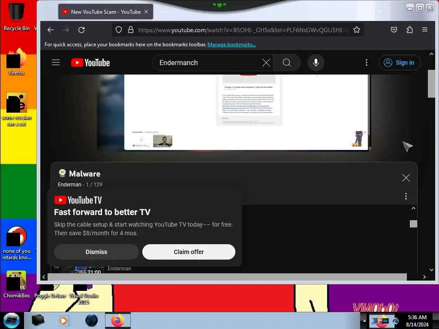
Task: Open the extensions puzzle icon
Action: 409,30
